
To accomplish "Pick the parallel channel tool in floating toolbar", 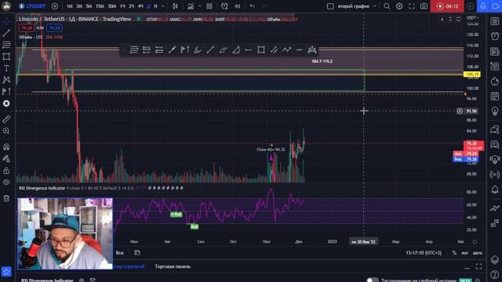I will click(x=274, y=50).
